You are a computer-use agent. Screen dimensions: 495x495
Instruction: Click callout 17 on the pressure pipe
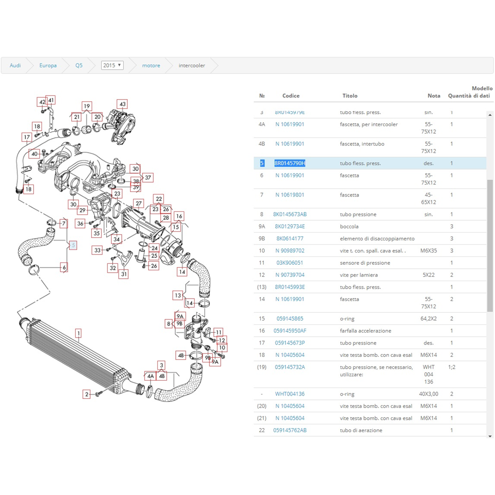coord(27,137)
